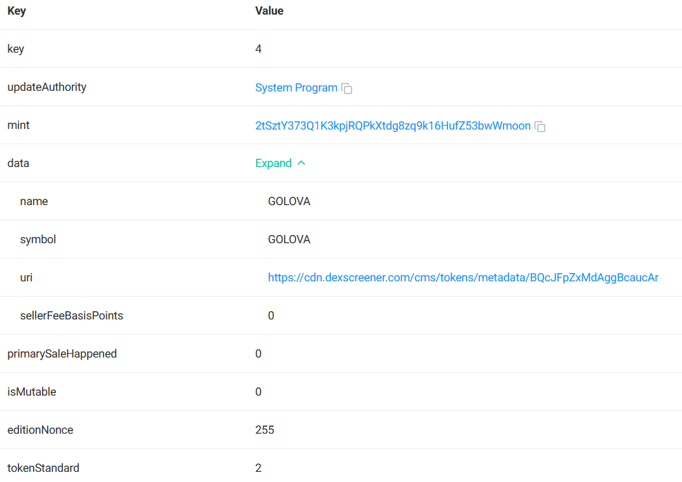Image resolution: width=682 pixels, height=482 pixels.
Task: Click the editionNonce value 255
Action: pos(264,430)
